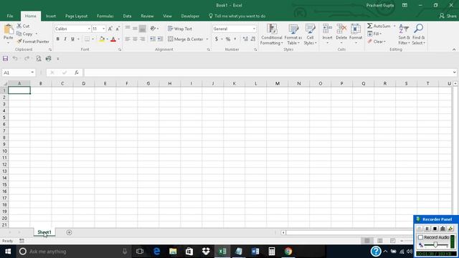The image size is (459, 258).
Task: Center text horizontally in cell
Action: click(135, 39)
